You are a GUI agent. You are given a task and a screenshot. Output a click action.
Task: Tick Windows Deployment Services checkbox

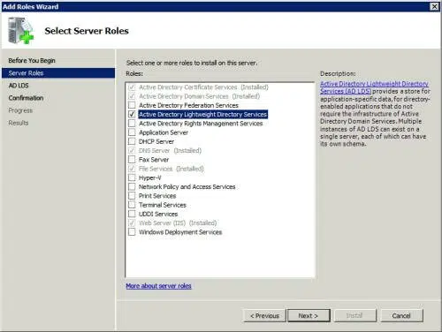tap(132, 232)
